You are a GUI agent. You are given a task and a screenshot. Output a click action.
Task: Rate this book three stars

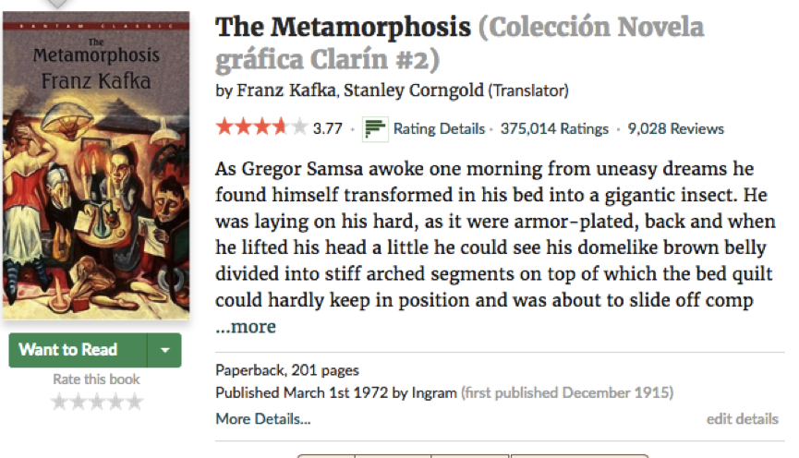click(x=97, y=402)
